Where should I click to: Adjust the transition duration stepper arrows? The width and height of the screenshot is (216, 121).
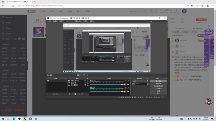pyautogui.click(x=148, y=84)
